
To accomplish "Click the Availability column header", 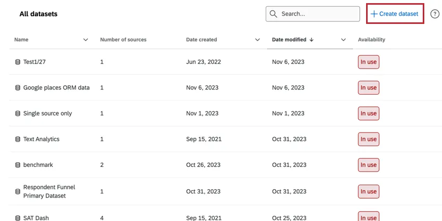I will (371, 40).
